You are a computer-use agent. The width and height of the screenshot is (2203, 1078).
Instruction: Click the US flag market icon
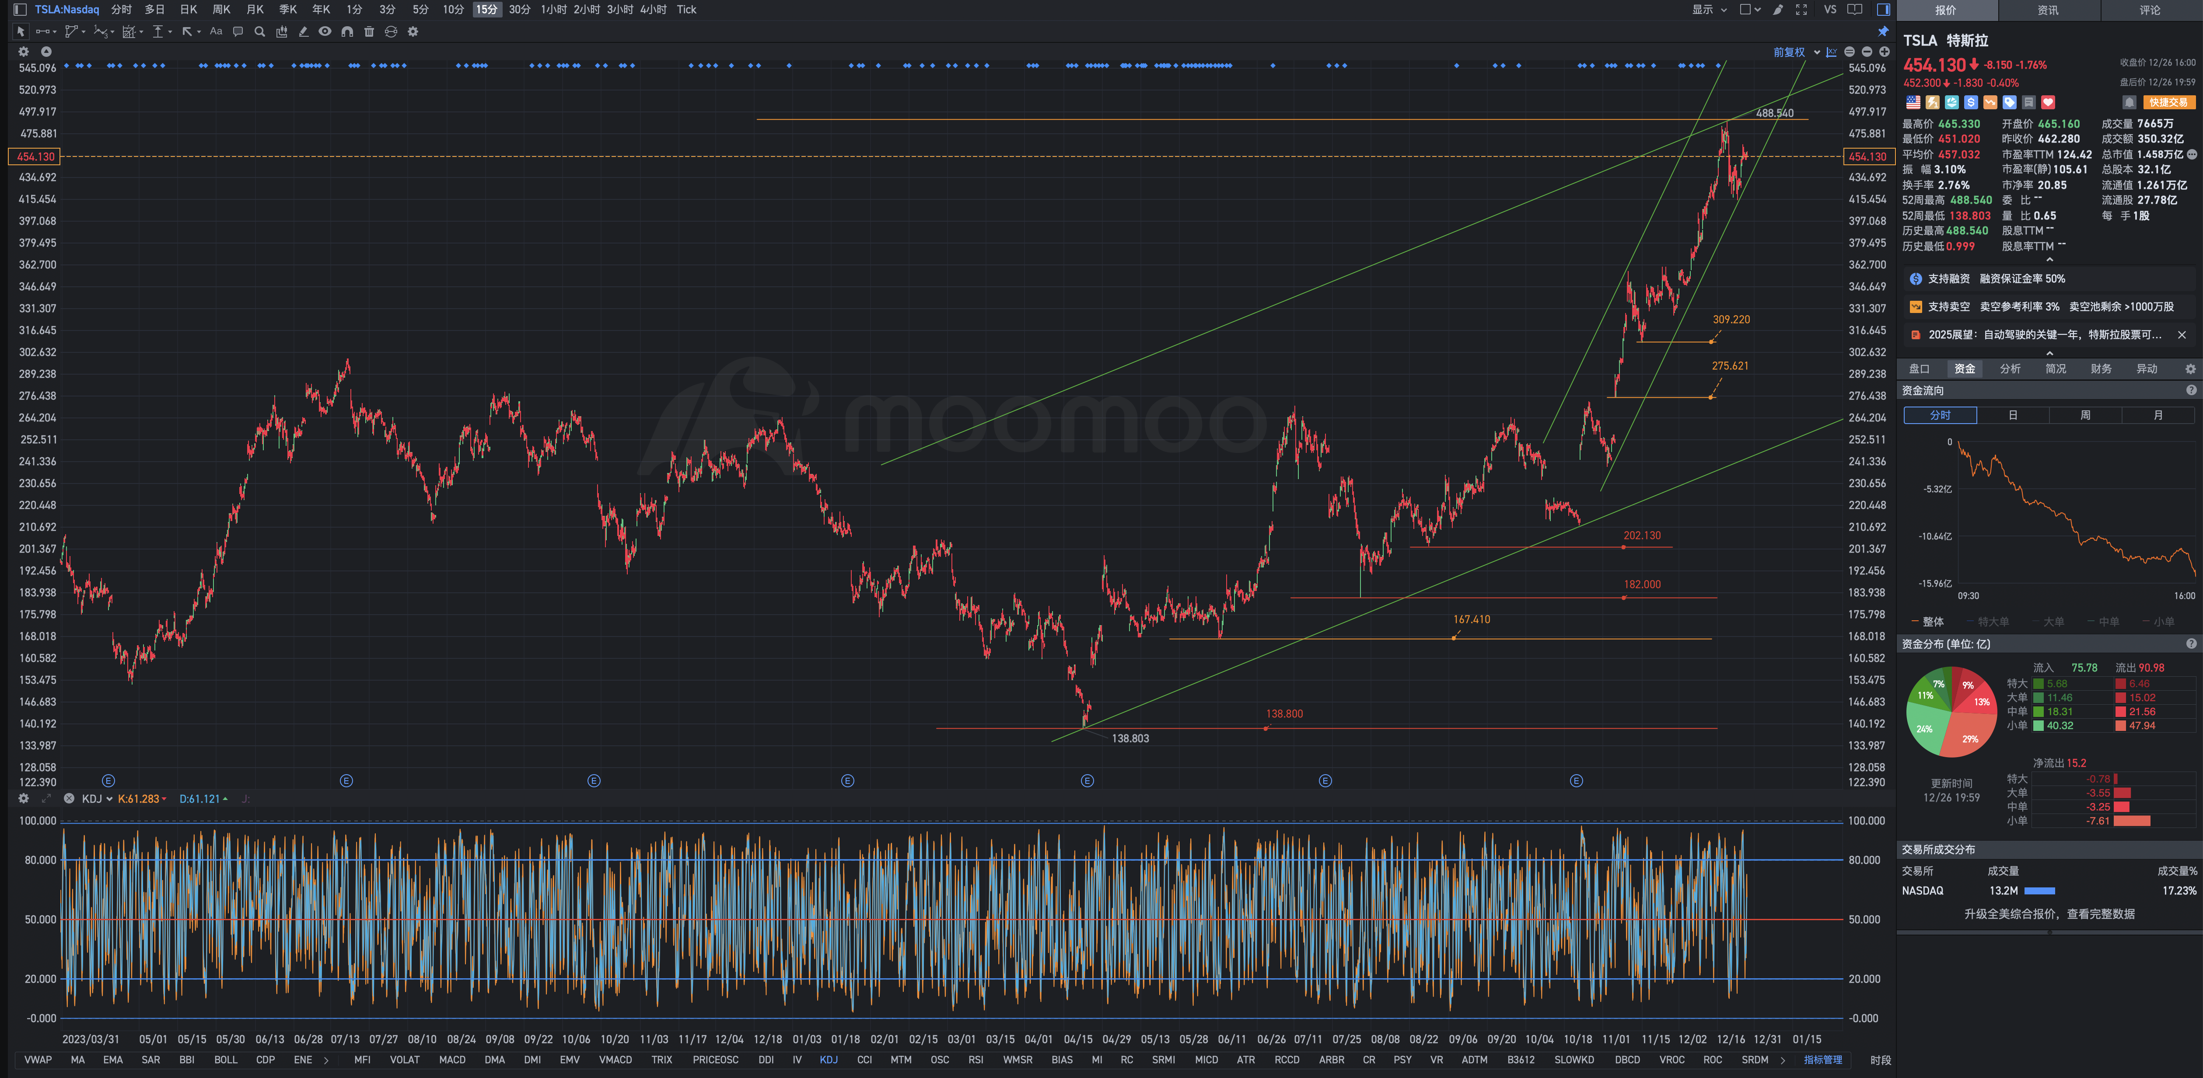coord(1913,103)
